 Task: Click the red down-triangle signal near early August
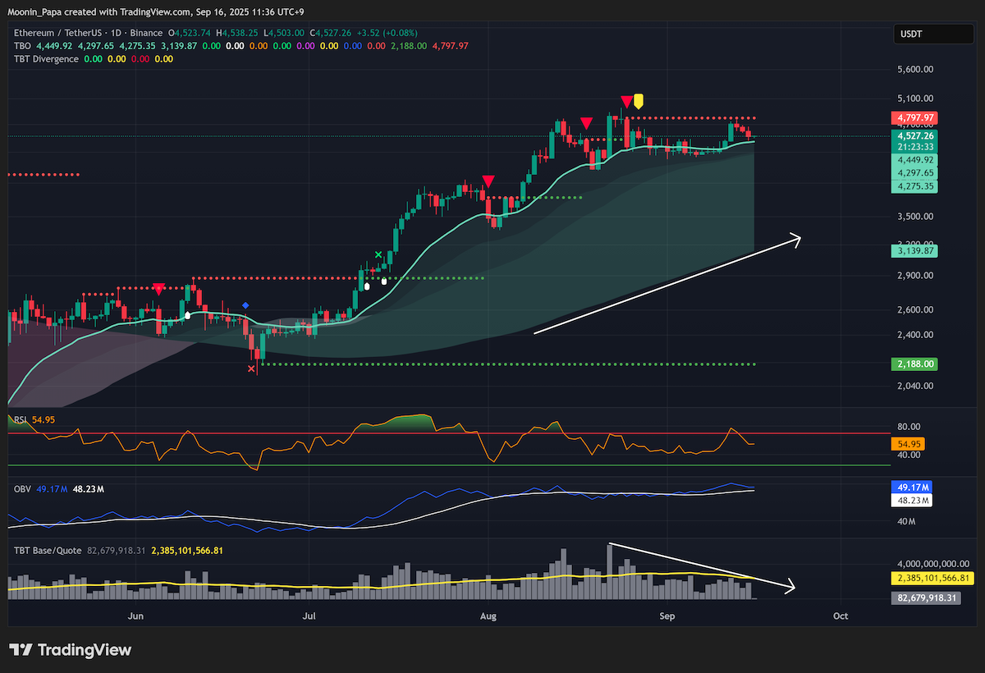click(x=488, y=181)
